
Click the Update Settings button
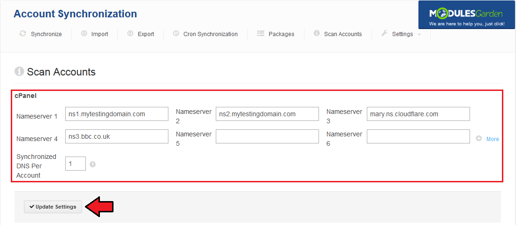point(53,207)
